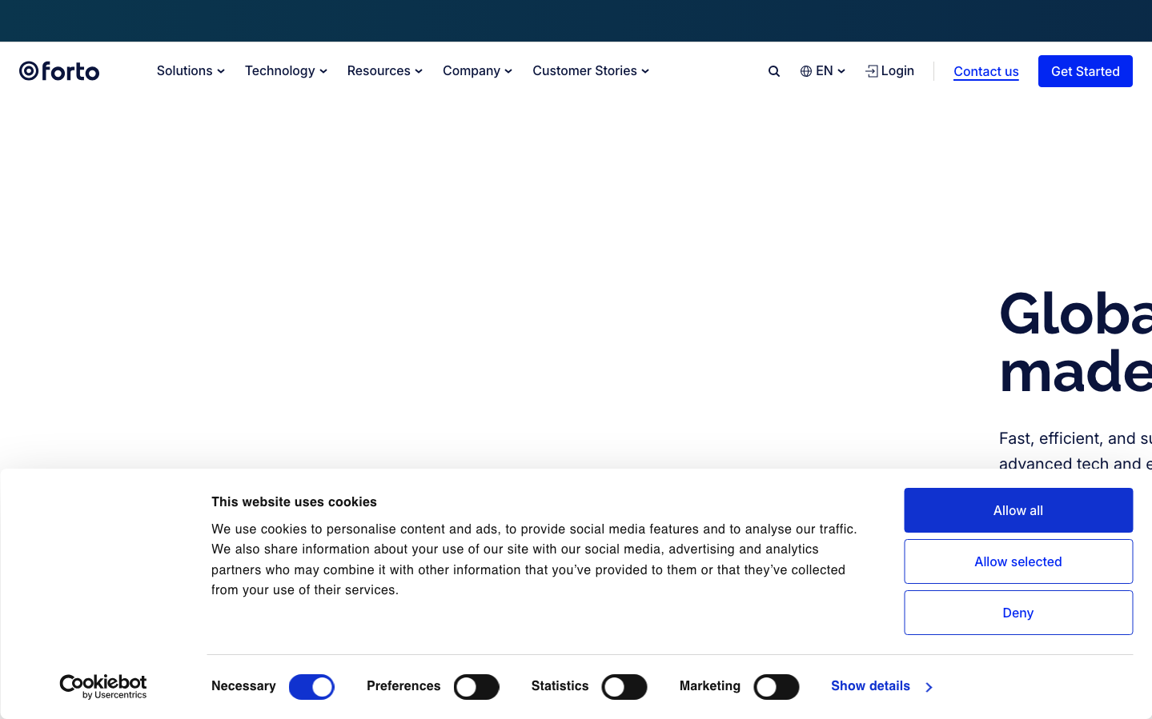Click the Forto logo
Image resolution: width=1152 pixels, height=719 pixels.
(x=59, y=71)
